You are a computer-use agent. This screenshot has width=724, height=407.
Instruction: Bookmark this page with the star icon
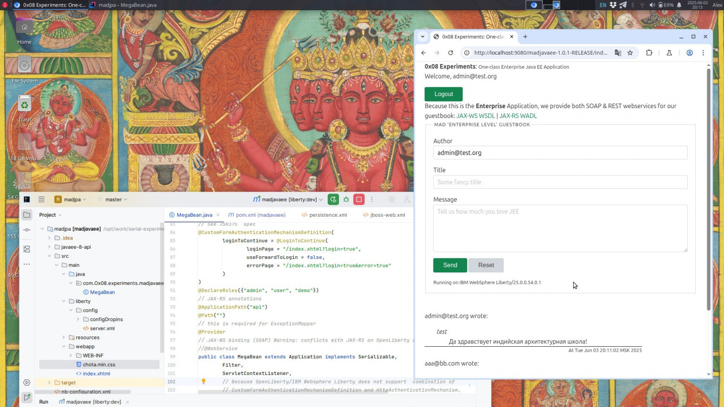[x=630, y=53]
